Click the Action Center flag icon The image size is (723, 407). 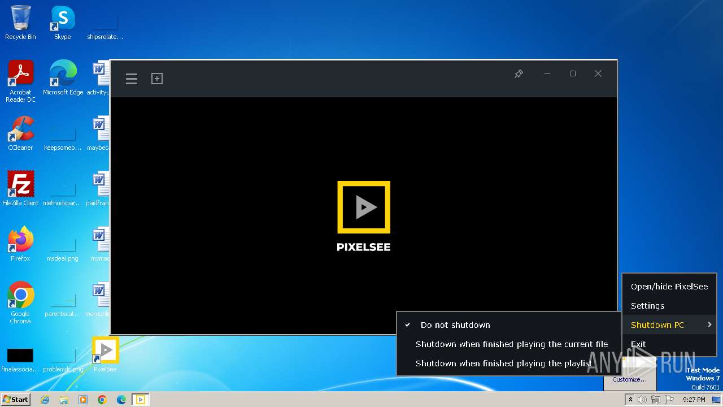669,400
